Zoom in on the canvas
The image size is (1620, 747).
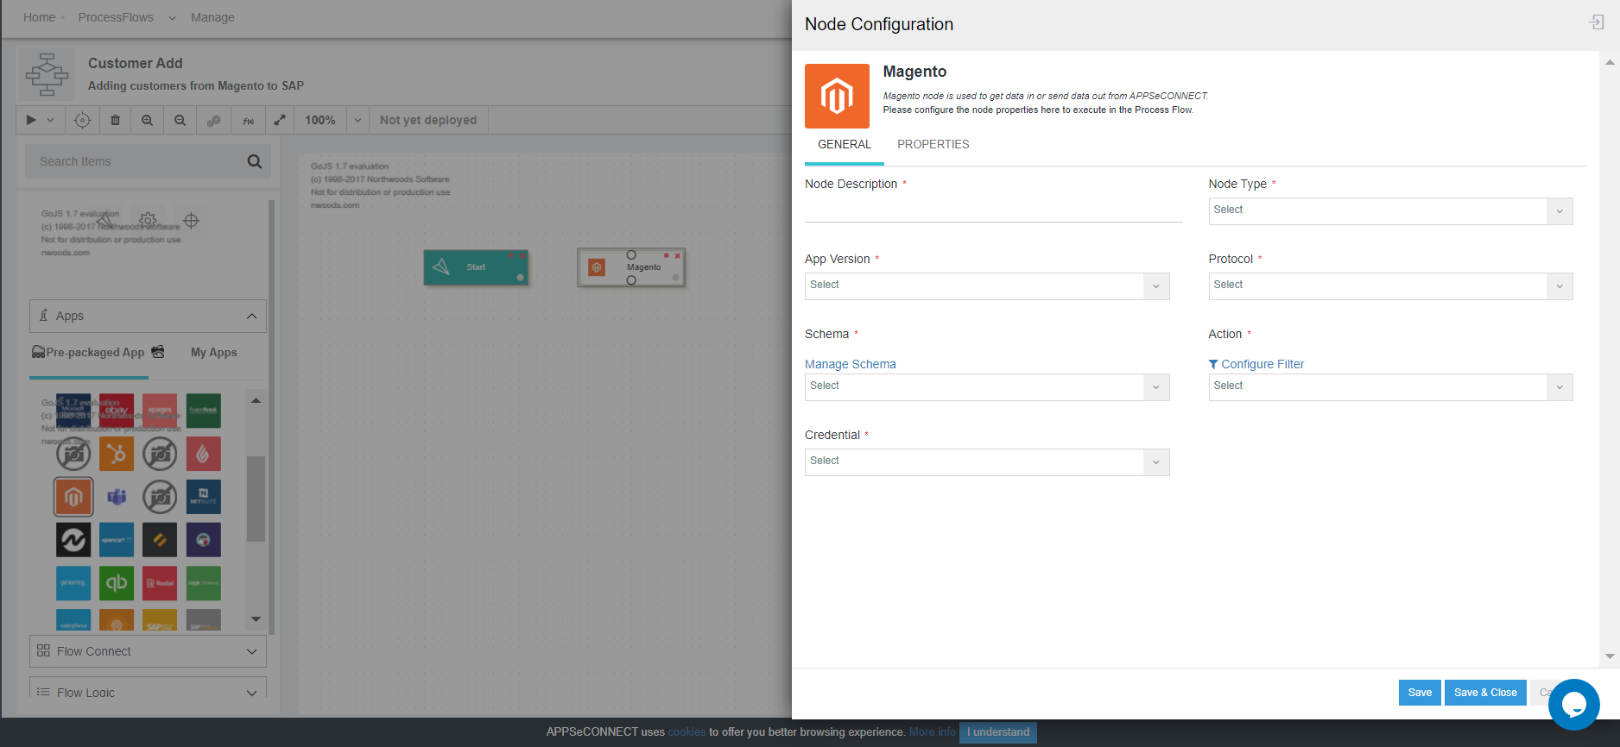coord(148,121)
